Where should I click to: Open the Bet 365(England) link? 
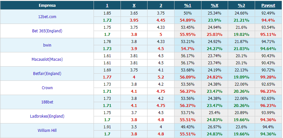(x=47, y=31)
